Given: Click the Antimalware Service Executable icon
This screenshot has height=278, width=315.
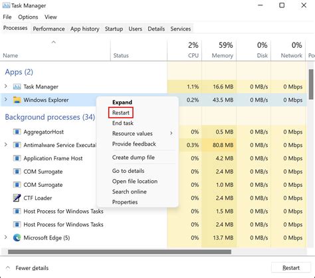Looking at the screenshot, I should pos(17,145).
